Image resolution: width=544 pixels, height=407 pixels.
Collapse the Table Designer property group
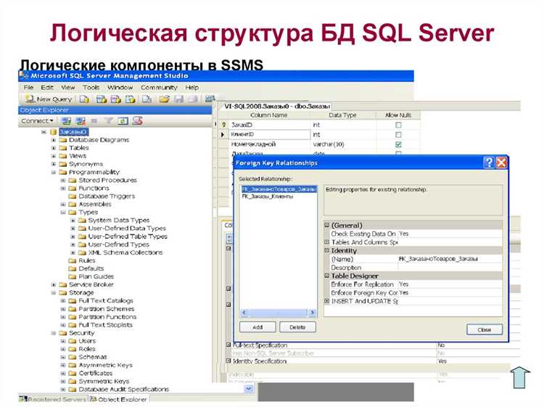tap(327, 276)
